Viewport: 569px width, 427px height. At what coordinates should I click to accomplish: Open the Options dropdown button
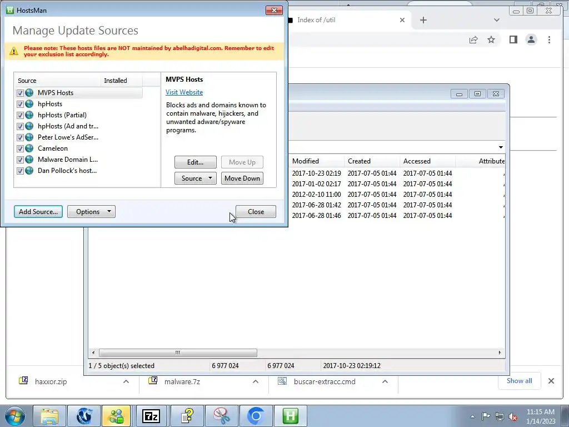tap(91, 212)
